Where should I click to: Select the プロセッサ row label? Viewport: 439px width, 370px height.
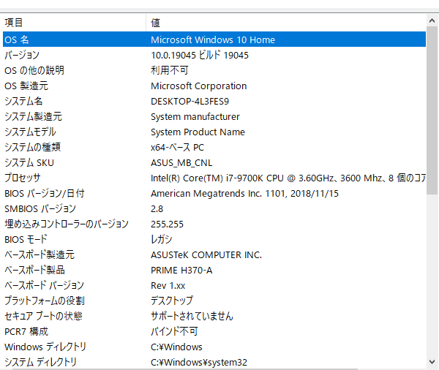pyautogui.click(x=23, y=178)
